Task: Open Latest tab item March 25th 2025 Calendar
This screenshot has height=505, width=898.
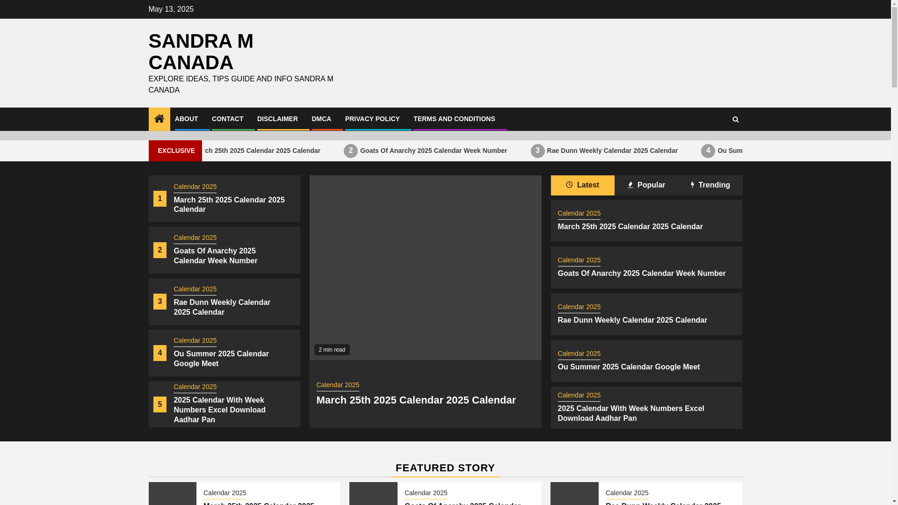Action: click(630, 226)
